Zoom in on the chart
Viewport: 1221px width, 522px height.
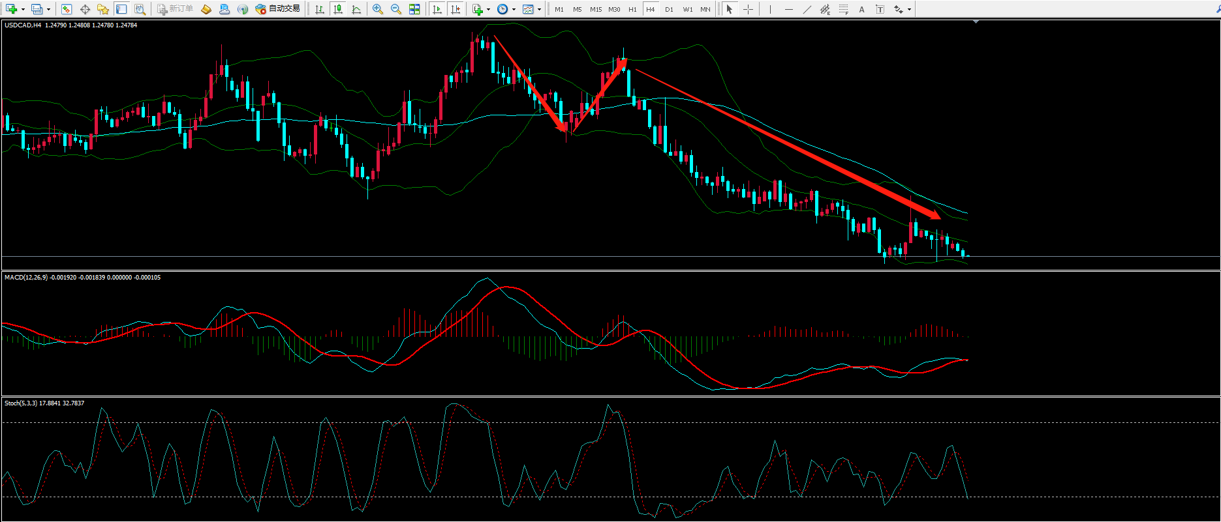377,9
